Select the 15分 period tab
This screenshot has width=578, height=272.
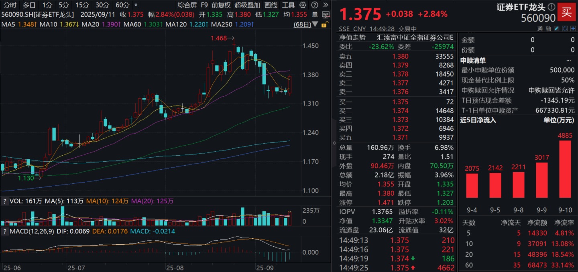[82, 5]
